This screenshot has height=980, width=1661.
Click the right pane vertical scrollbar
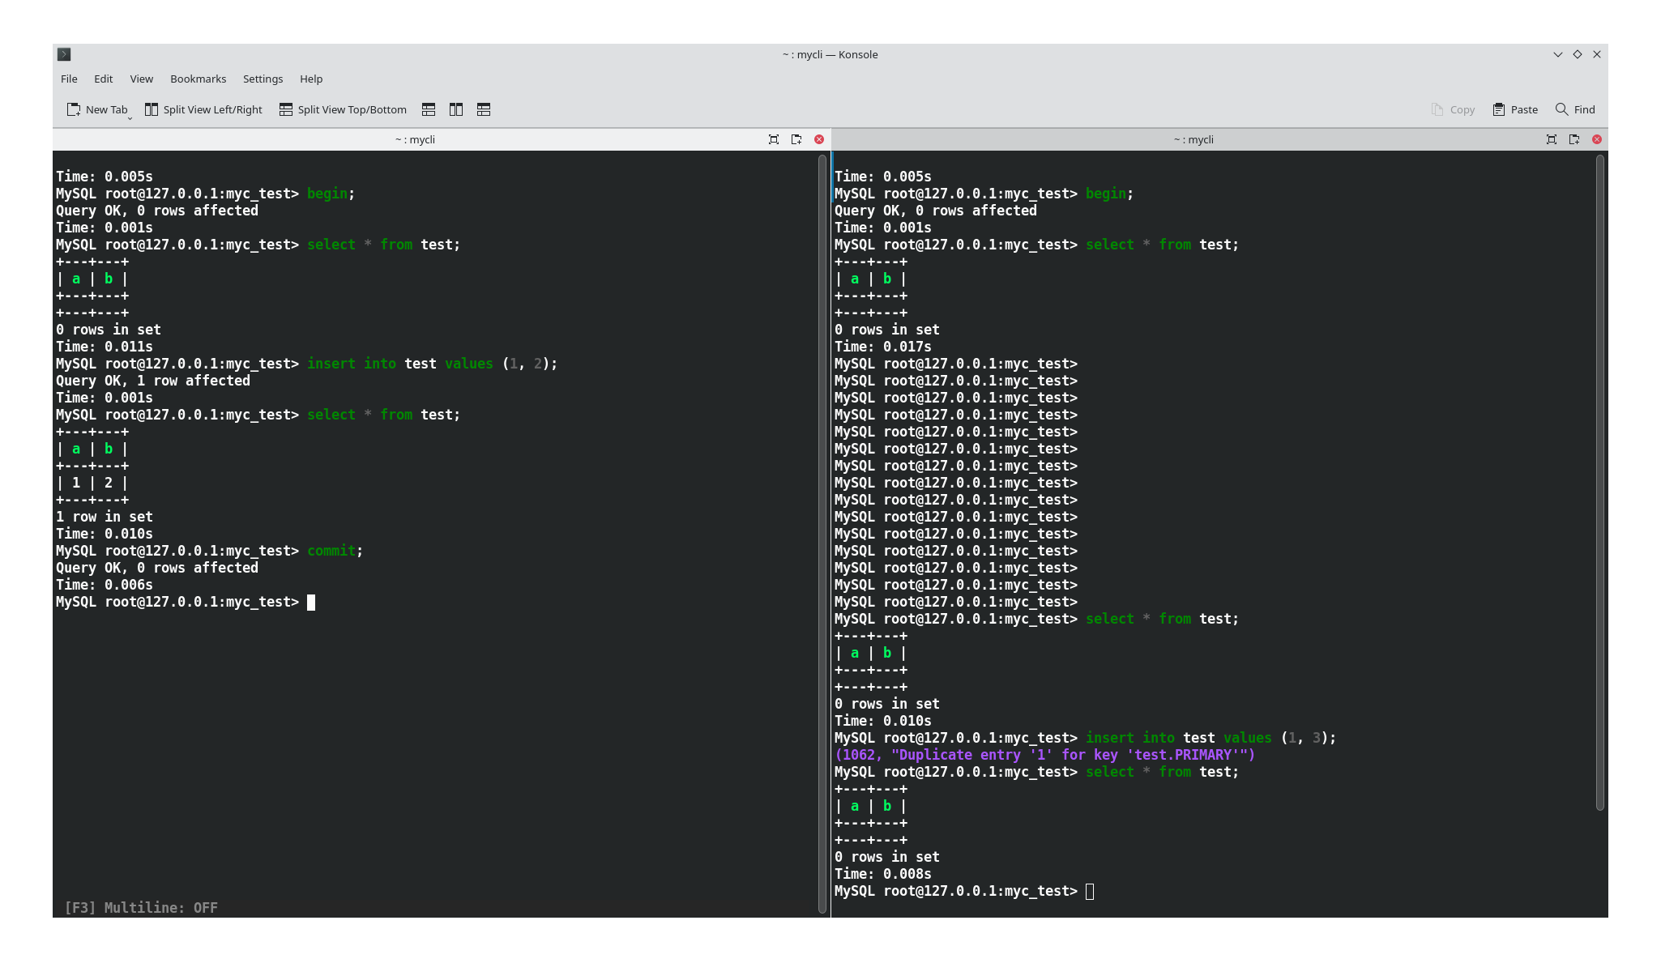point(1600,483)
